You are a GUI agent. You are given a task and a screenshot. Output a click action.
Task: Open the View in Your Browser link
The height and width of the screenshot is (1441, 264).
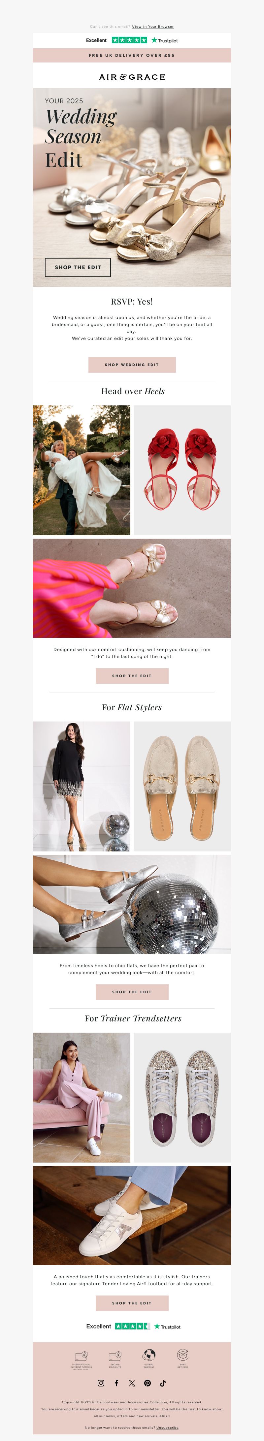152,26
